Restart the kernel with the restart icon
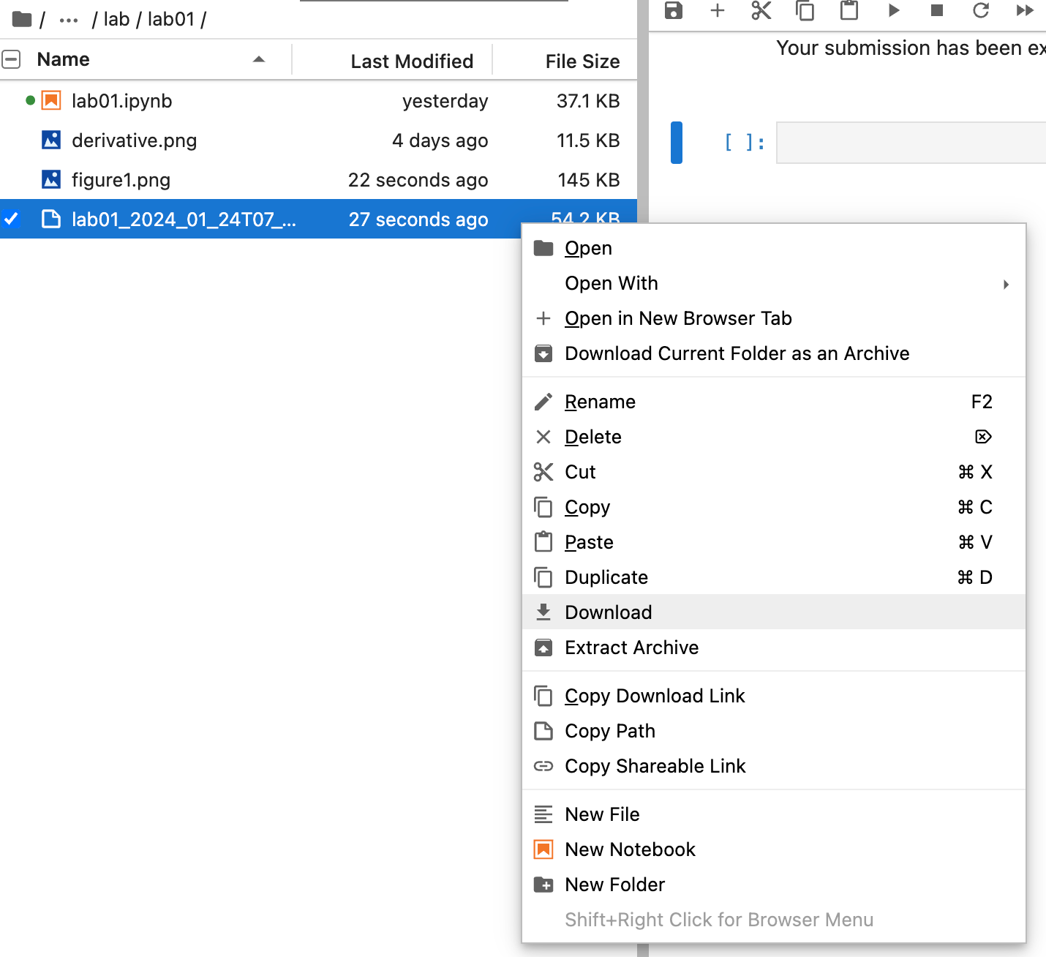The width and height of the screenshot is (1046, 957). pos(980,11)
